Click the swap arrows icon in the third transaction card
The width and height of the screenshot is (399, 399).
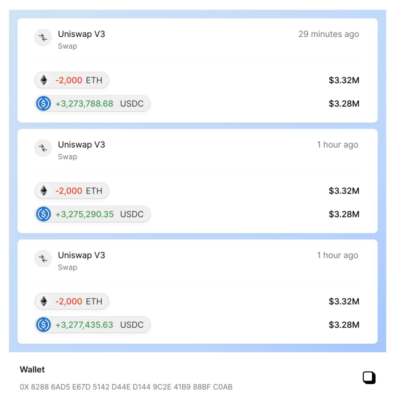click(x=43, y=259)
